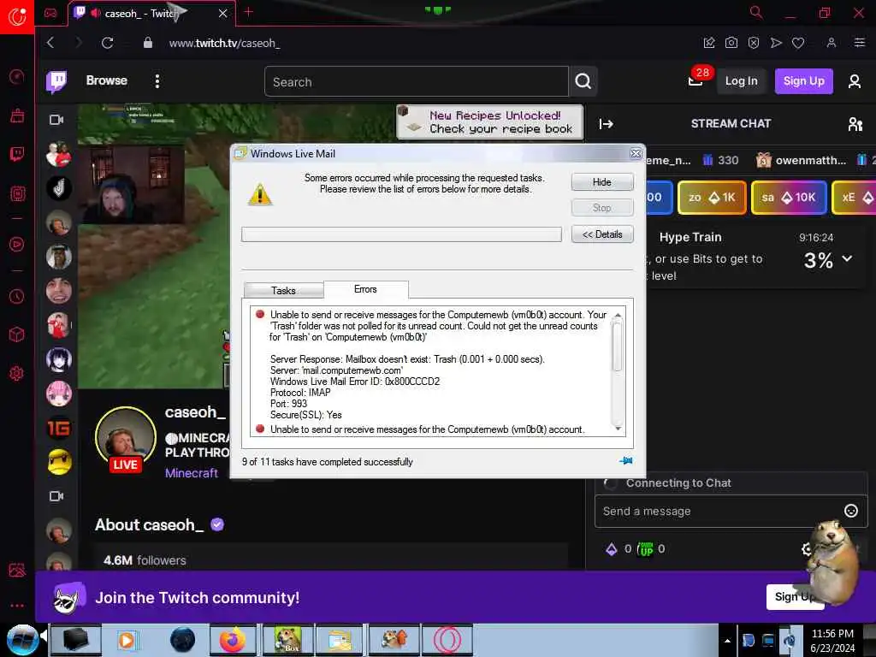Open media player taskbar icon
Image resolution: width=876 pixels, height=657 pixels.
point(127,640)
